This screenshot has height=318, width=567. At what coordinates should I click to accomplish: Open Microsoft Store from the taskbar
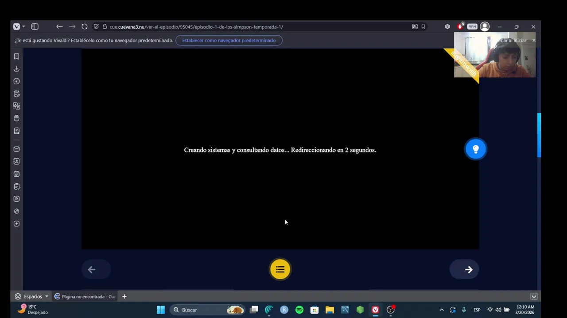(315, 310)
